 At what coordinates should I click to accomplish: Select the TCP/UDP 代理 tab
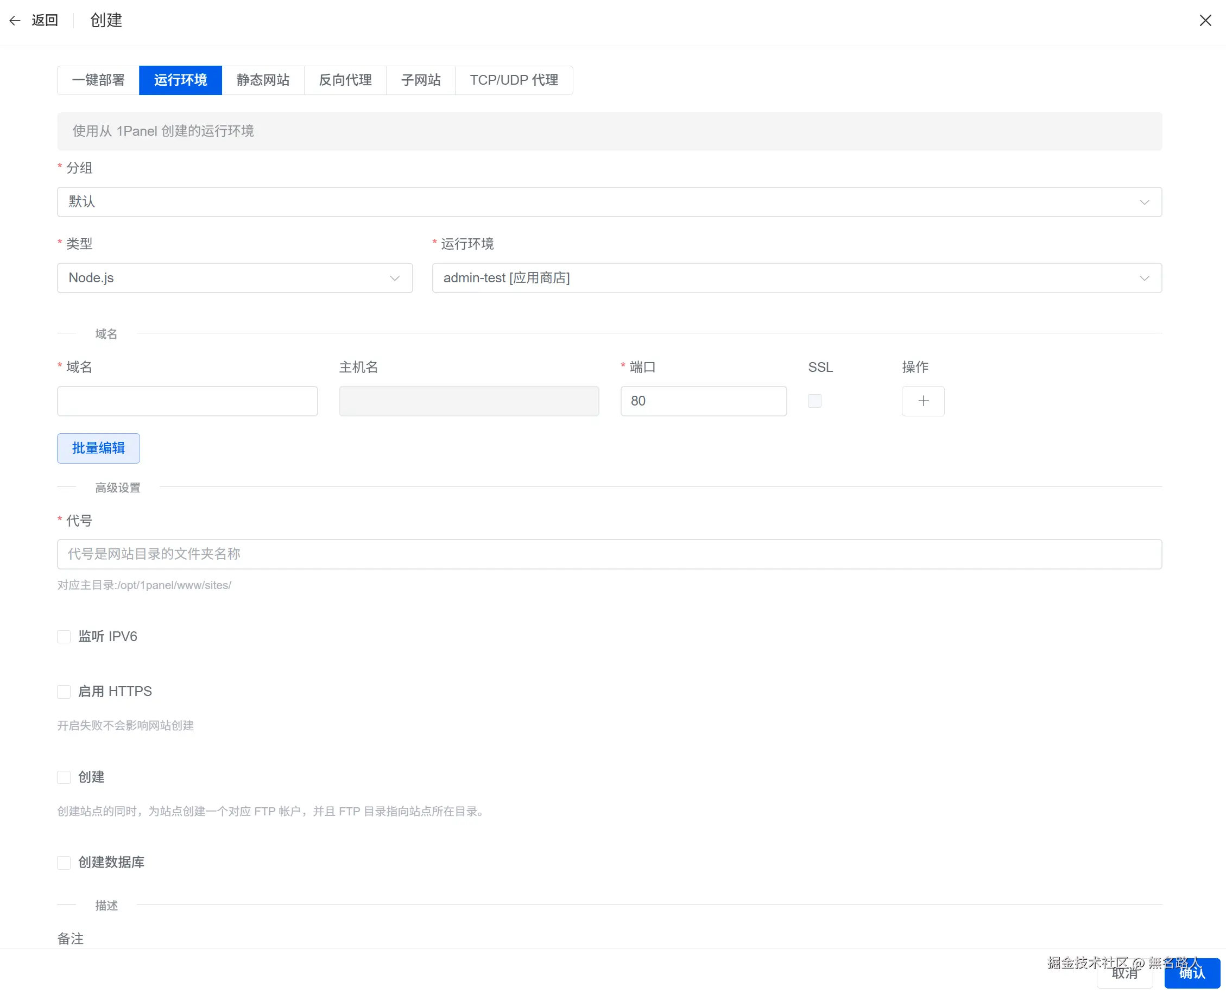coord(514,80)
